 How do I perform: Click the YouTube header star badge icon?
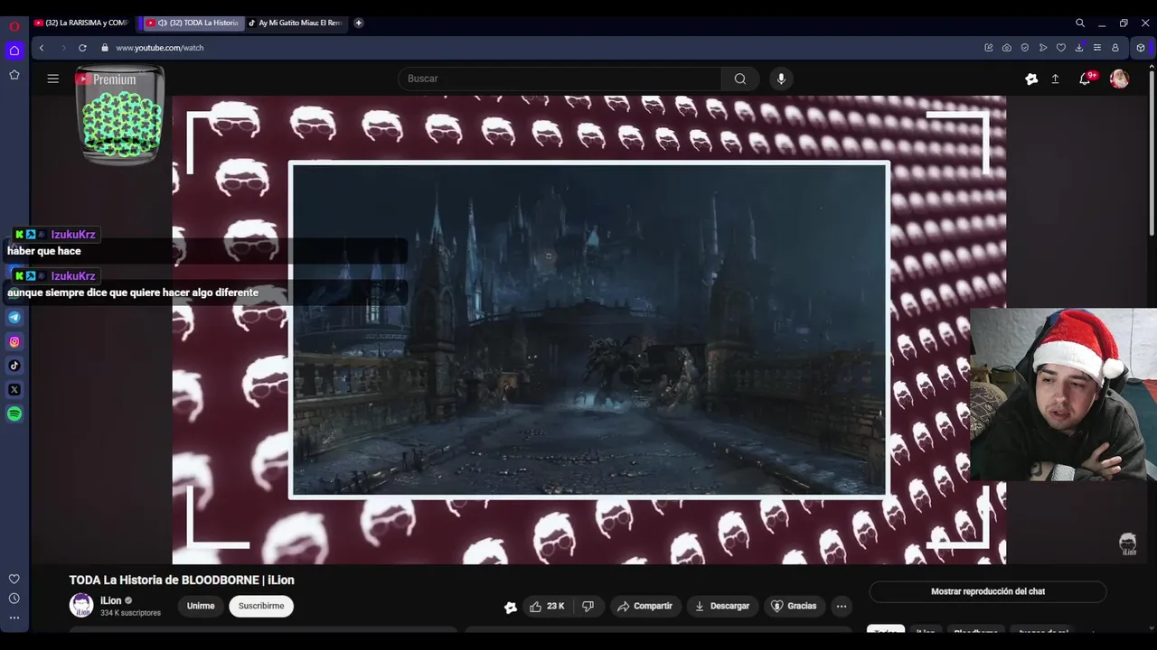[x=1031, y=79]
